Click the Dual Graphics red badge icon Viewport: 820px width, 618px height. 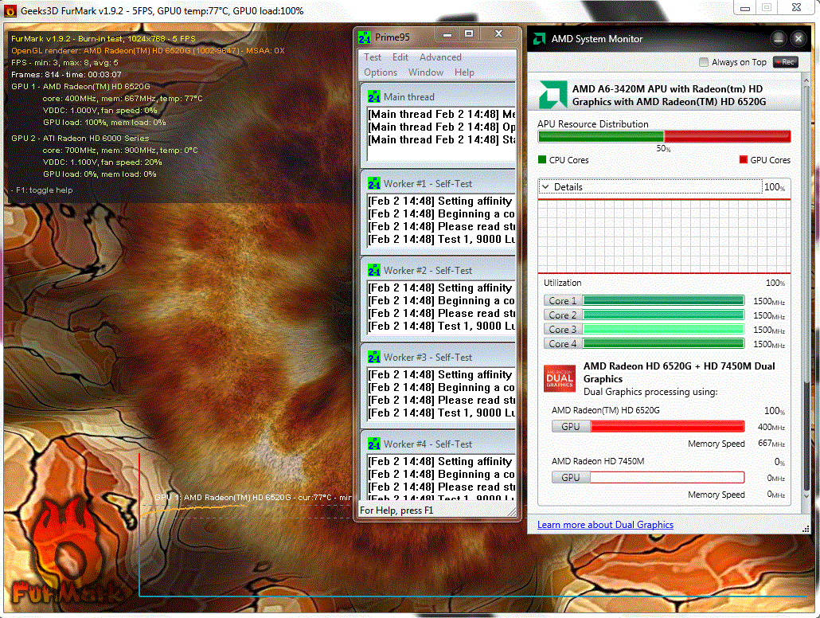[x=560, y=378]
